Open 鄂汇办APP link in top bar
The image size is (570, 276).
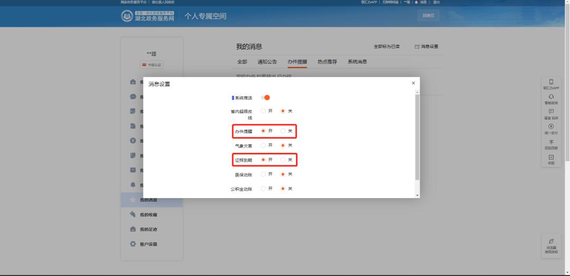[369, 2]
